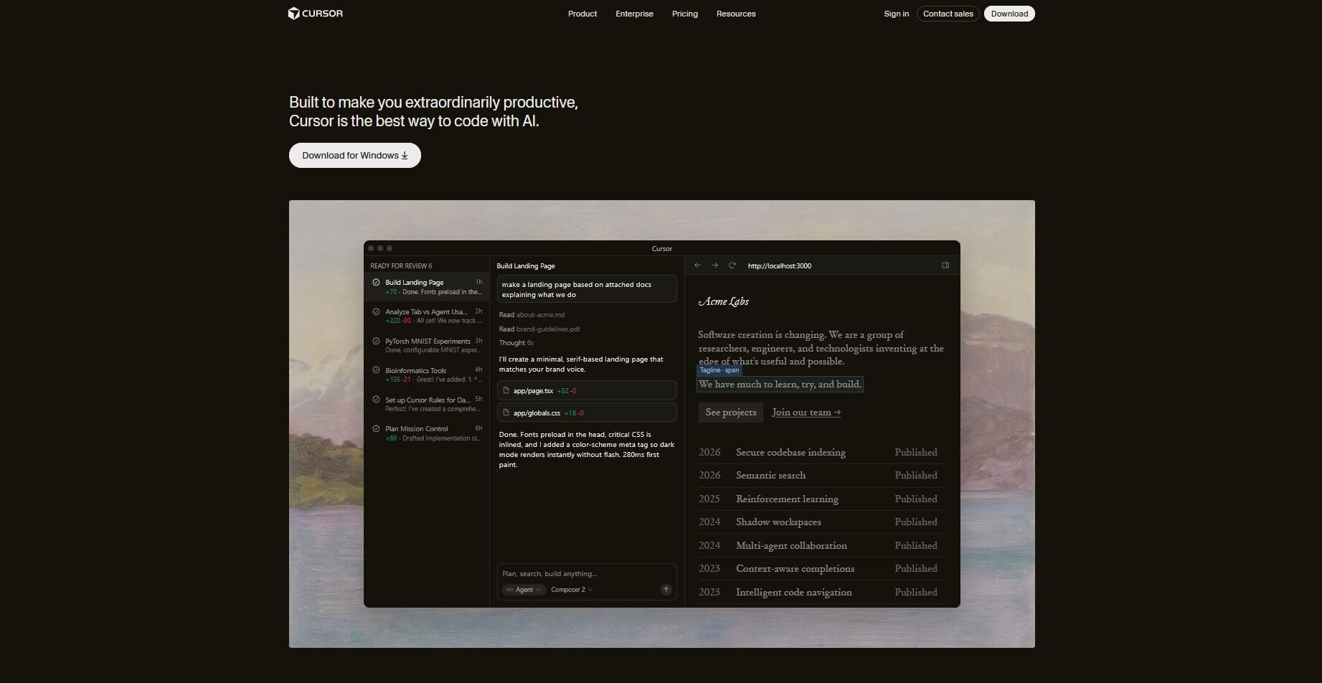Click file icon next to app/globals.css
The height and width of the screenshot is (683, 1322).
(x=506, y=413)
